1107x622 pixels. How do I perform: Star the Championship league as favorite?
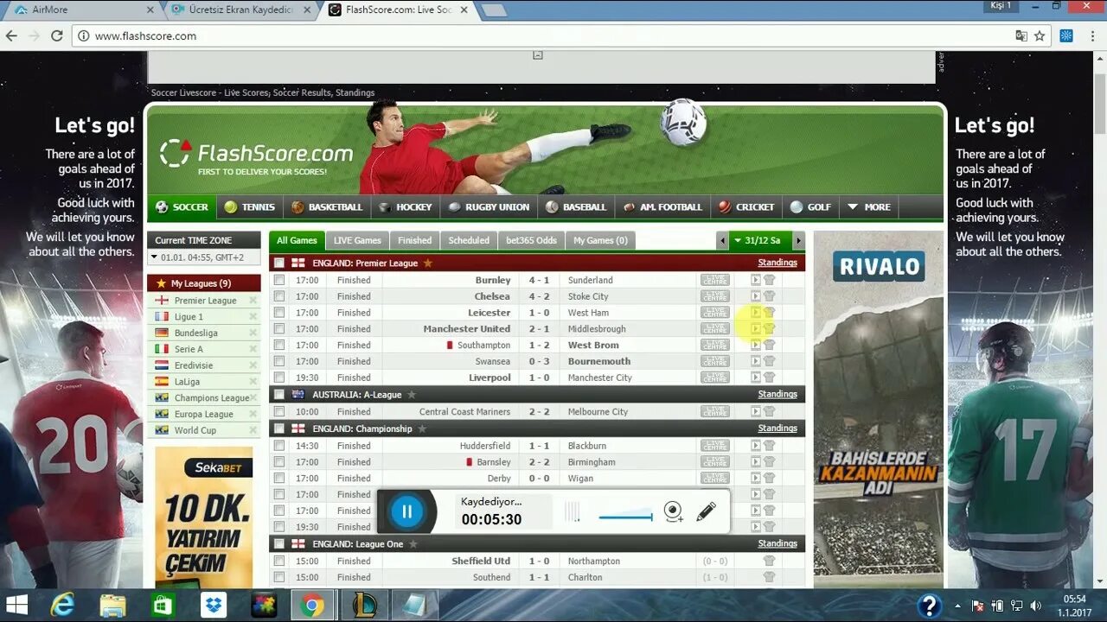click(x=422, y=428)
